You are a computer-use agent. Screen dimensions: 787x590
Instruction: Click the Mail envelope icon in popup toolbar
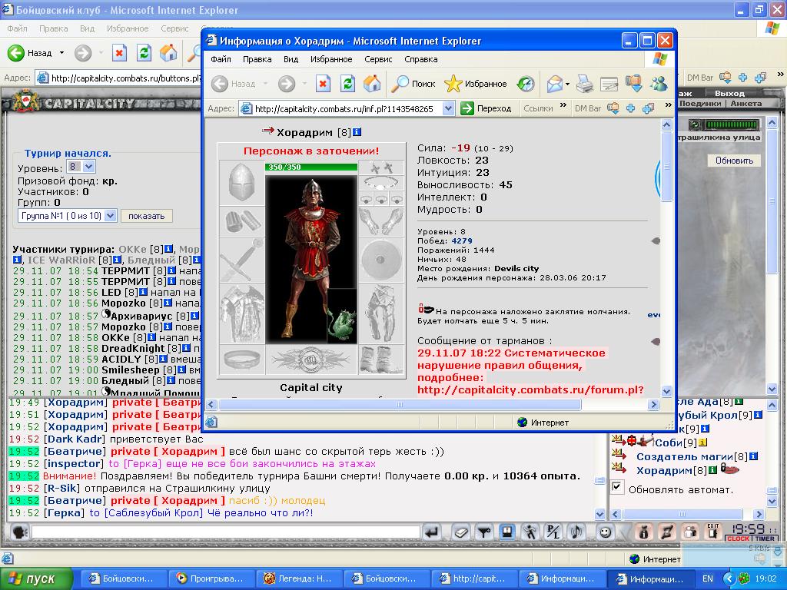555,84
